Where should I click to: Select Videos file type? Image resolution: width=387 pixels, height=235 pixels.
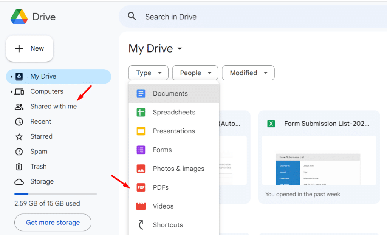click(163, 206)
